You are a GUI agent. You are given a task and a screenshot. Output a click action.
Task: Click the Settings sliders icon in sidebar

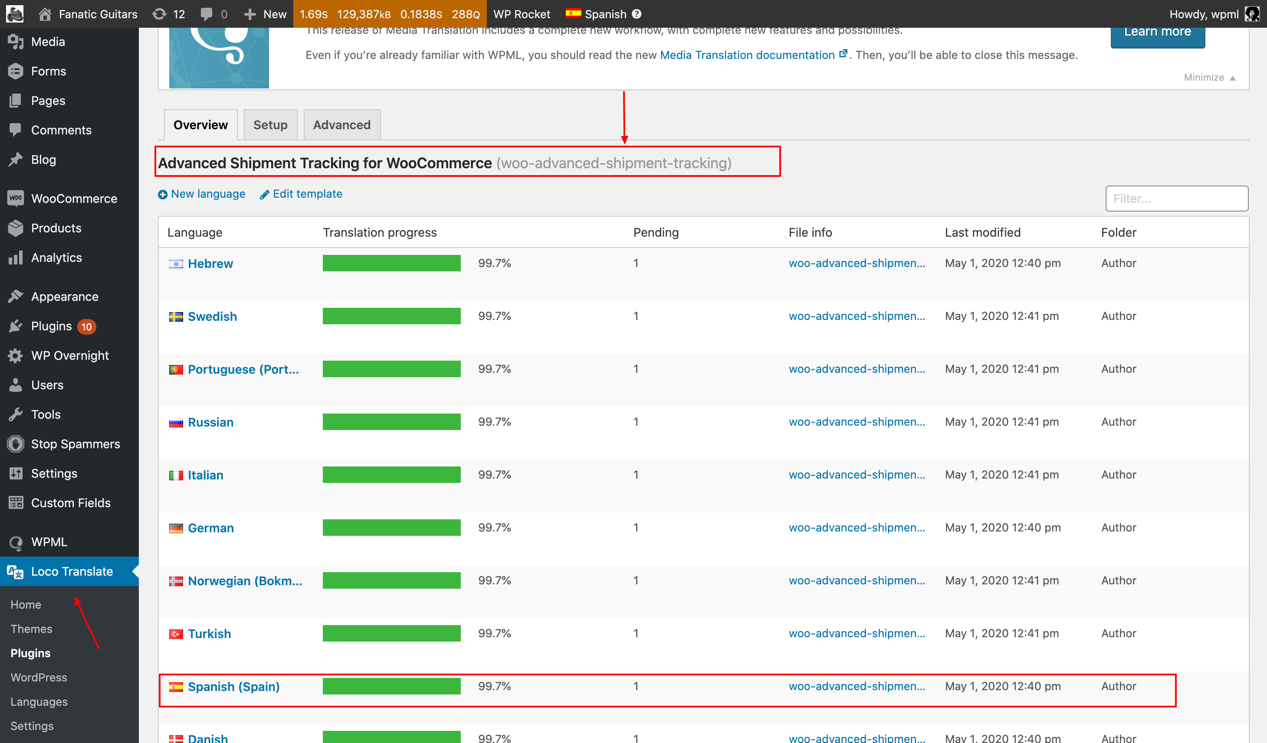pyautogui.click(x=16, y=473)
